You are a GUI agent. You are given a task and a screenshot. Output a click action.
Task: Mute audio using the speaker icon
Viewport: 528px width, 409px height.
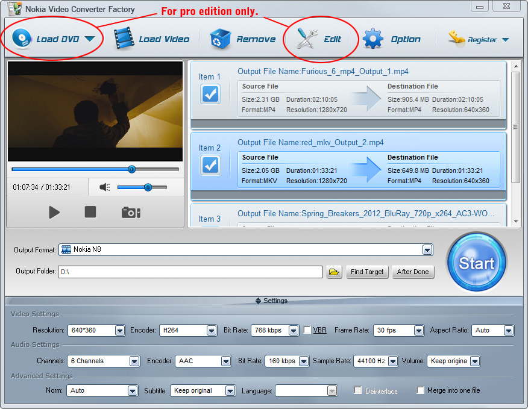(x=105, y=187)
